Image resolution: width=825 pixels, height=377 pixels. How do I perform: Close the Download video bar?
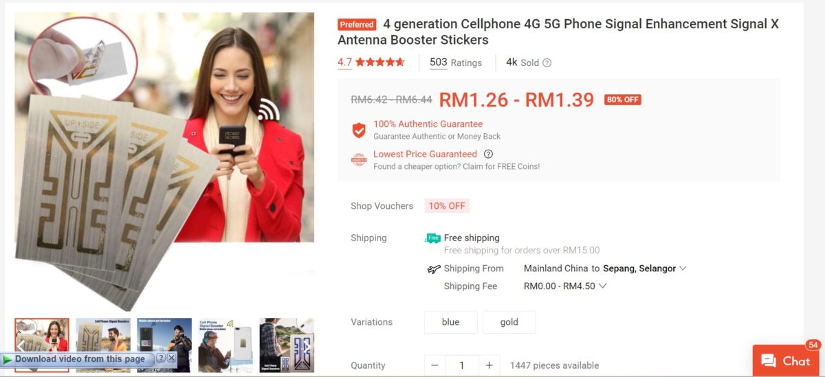pos(172,358)
